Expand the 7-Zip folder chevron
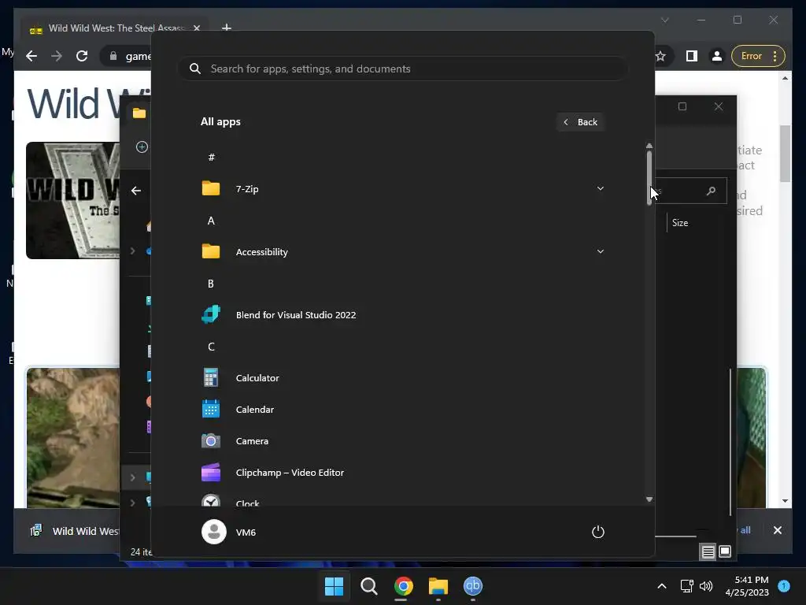This screenshot has width=806, height=605. point(600,188)
